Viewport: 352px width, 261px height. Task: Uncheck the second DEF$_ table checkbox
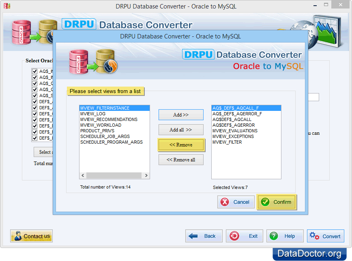(x=34, y=108)
